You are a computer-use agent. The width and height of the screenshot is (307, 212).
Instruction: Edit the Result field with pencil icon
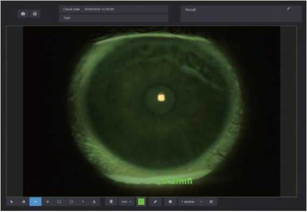tap(289, 9)
